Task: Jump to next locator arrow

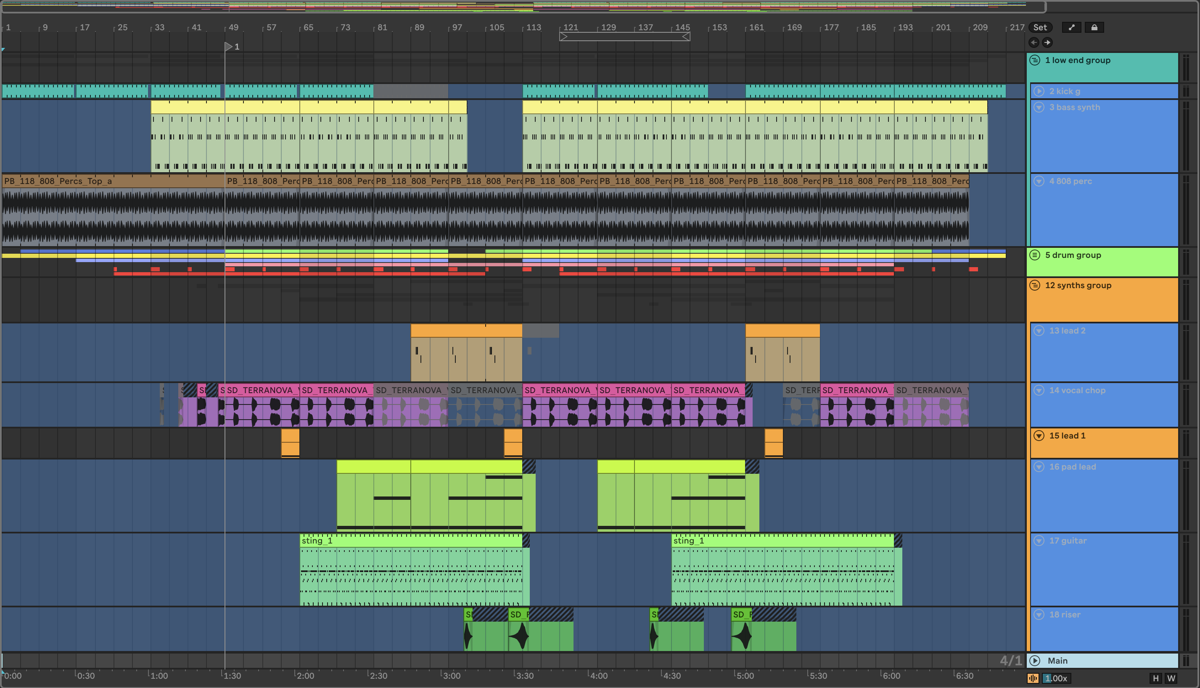Action: 1047,42
